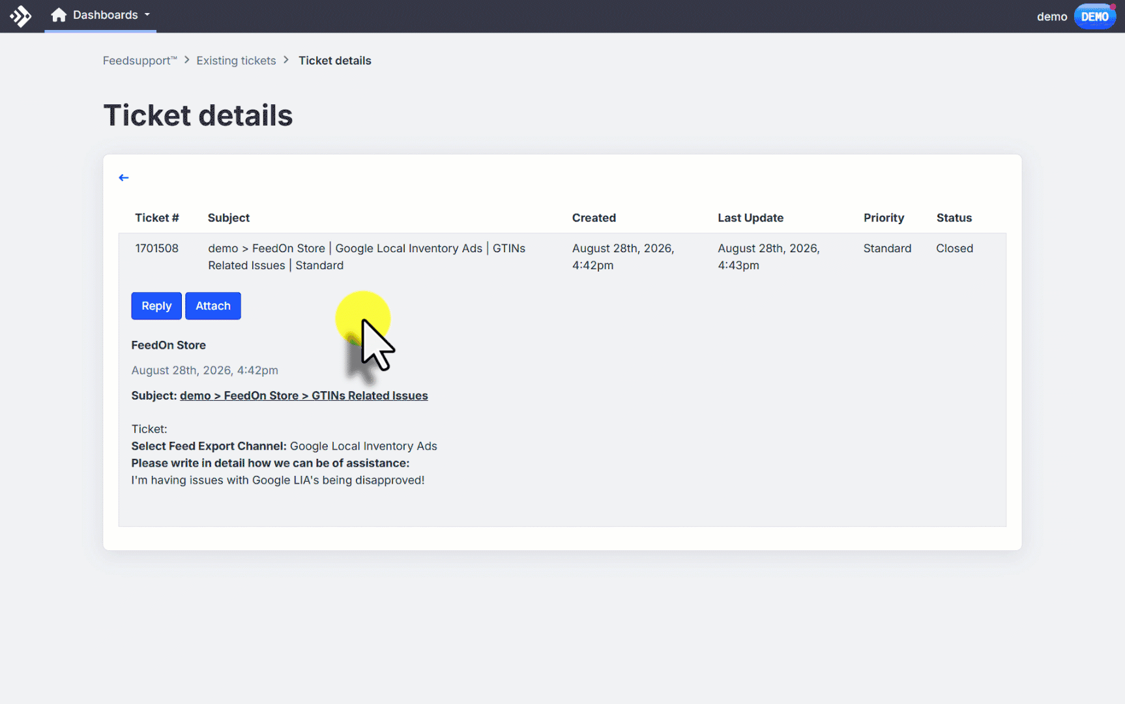This screenshot has width=1125, height=704.
Task: Click the last update 4:43pm cell
Action: click(x=768, y=257)
